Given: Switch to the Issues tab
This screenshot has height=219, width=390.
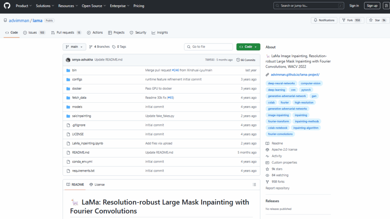Looking at the screenshot, I should pos(34,33).
